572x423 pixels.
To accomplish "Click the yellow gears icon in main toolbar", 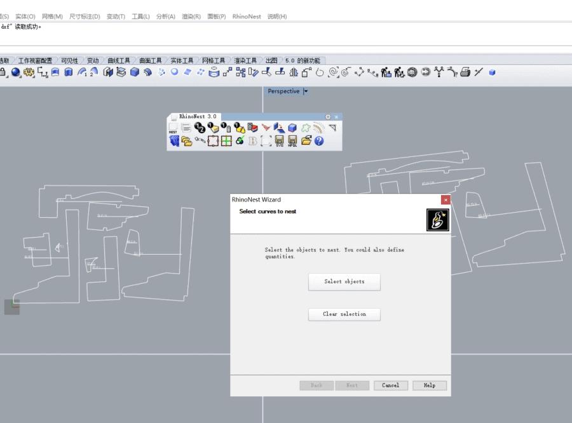I will tap(29, 72).
